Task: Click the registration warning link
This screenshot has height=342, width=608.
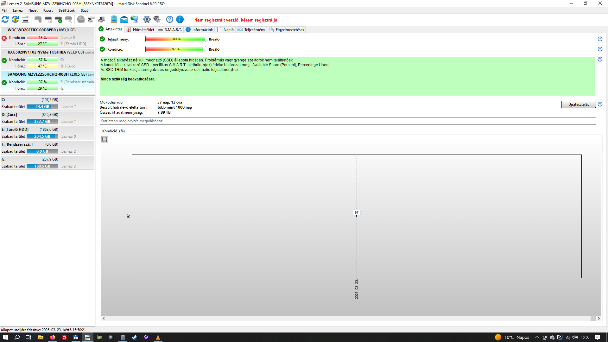Action: click(x=236, y=20)
